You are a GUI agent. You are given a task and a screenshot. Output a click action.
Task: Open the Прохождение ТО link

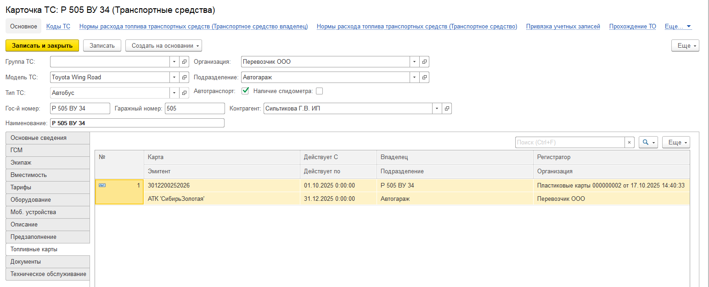click(632, 27)
